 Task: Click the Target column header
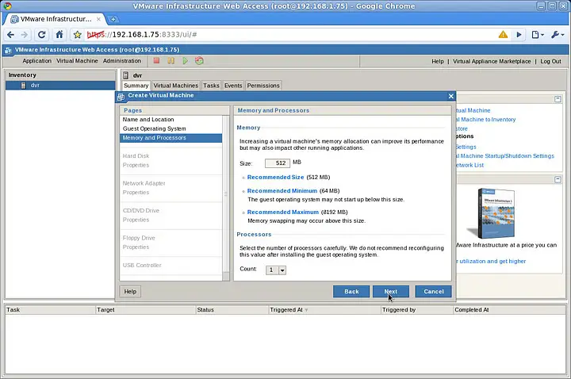pyautogui.click(x=145, y=310)
